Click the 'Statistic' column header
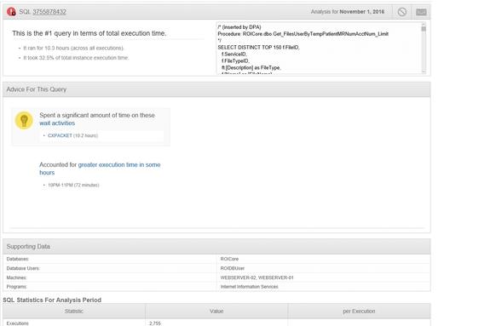 click(74, 311)
